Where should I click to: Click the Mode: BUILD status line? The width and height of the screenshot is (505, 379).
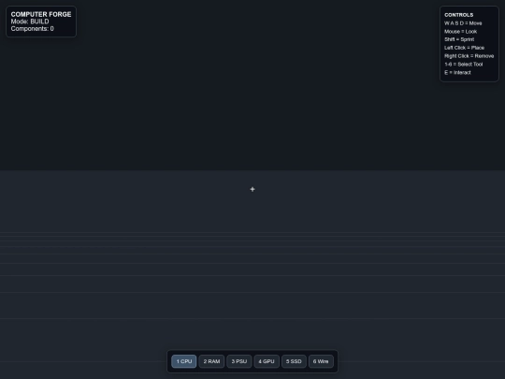pyautogui.click(x=30, y=22)
